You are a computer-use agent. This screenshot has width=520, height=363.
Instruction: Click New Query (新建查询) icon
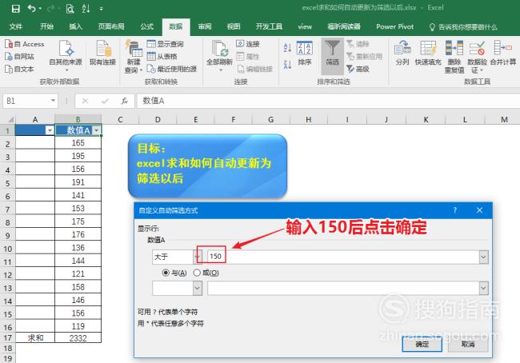tap(134, 56)
